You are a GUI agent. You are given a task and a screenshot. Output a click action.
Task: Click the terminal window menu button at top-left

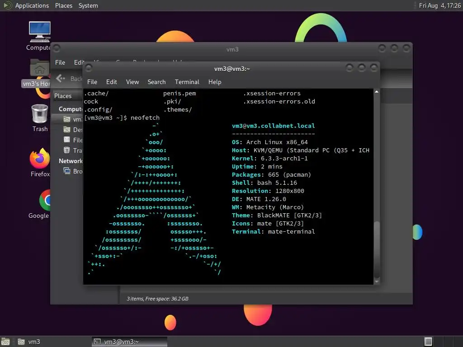coord(88,68)
